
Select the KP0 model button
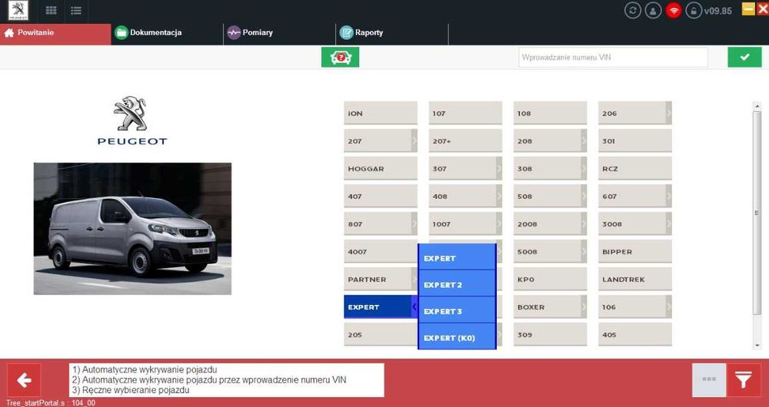551,280
